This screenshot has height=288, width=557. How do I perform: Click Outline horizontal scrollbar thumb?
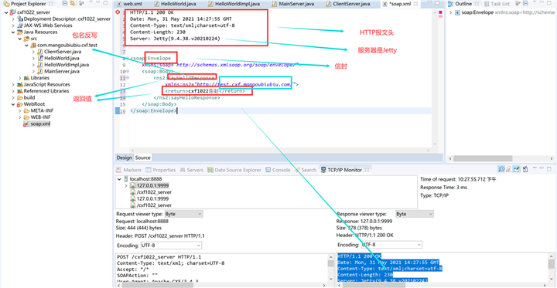[x=483, y=158]
